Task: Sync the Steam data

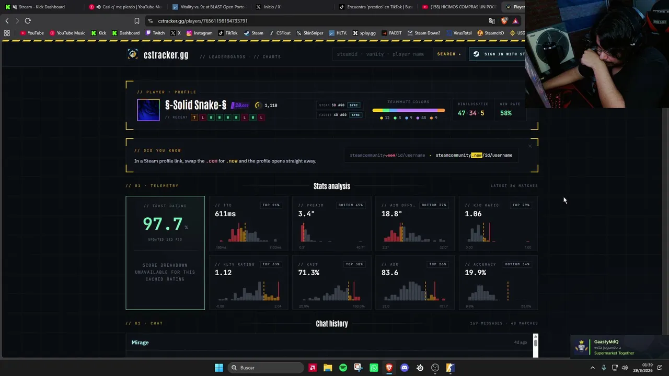Action: click(x=354, y=105)
